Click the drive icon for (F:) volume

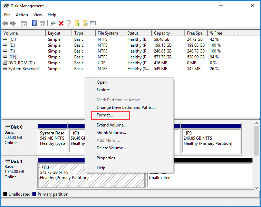[x=5, y=51]
